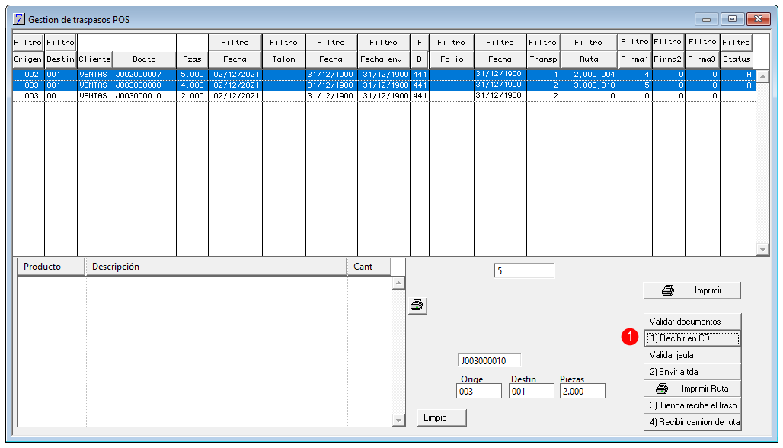Screen dimensions: 783x448
Task: Click the Origen column header
Action: tap(28, 59)
